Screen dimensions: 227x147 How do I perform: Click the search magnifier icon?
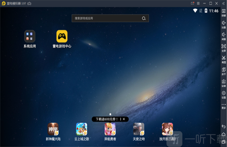[x=144, y=18]
